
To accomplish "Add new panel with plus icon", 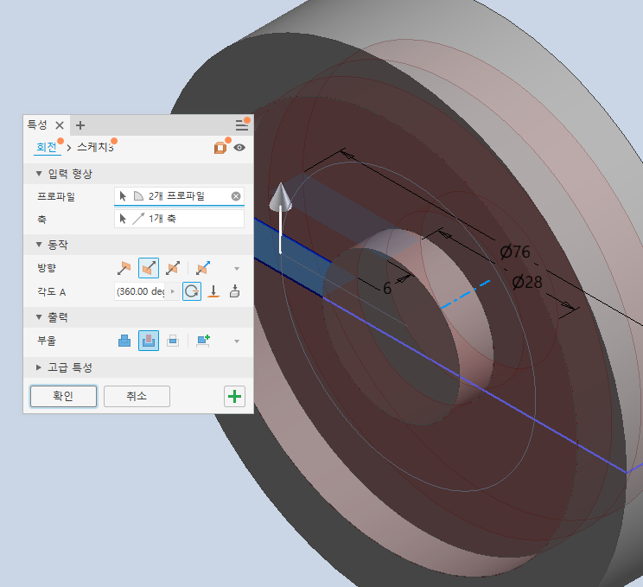I will (80, 125).
